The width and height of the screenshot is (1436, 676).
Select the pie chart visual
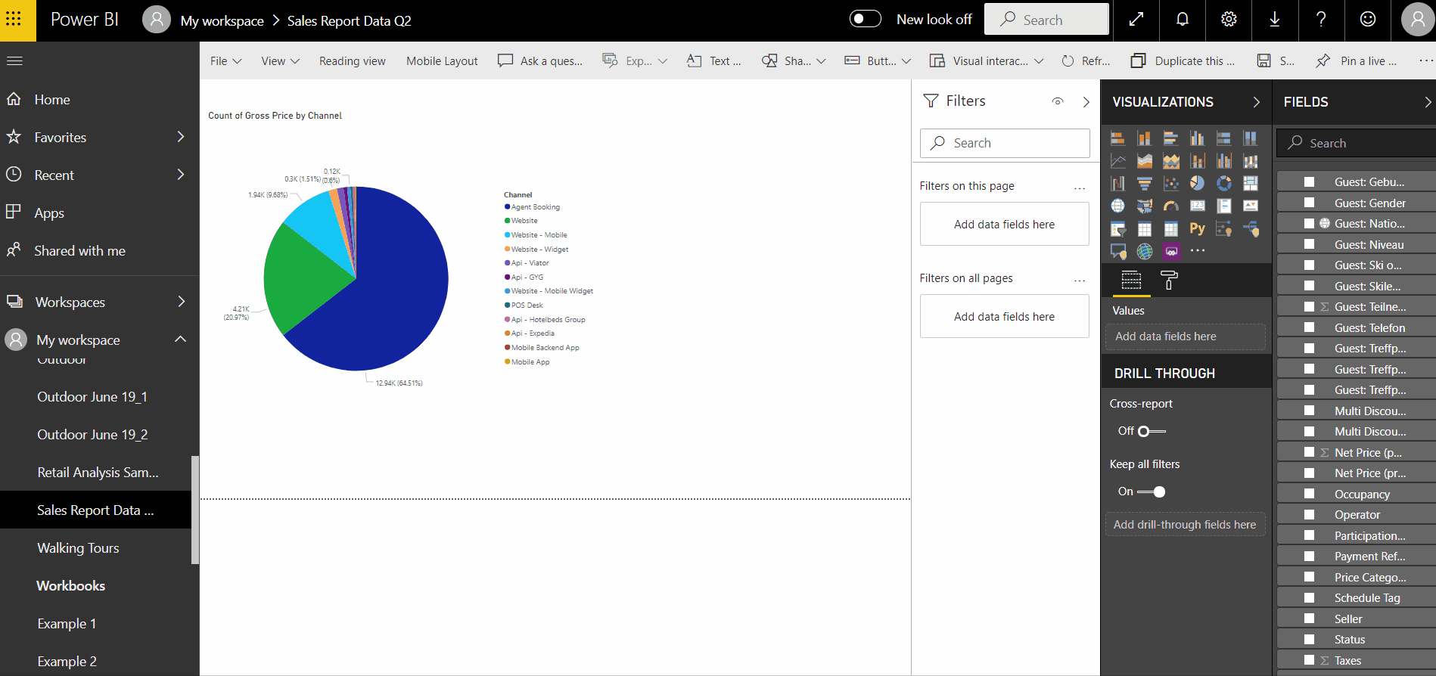(1197, 183)
